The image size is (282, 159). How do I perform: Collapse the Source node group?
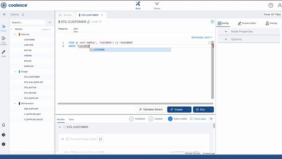(15, 34)
